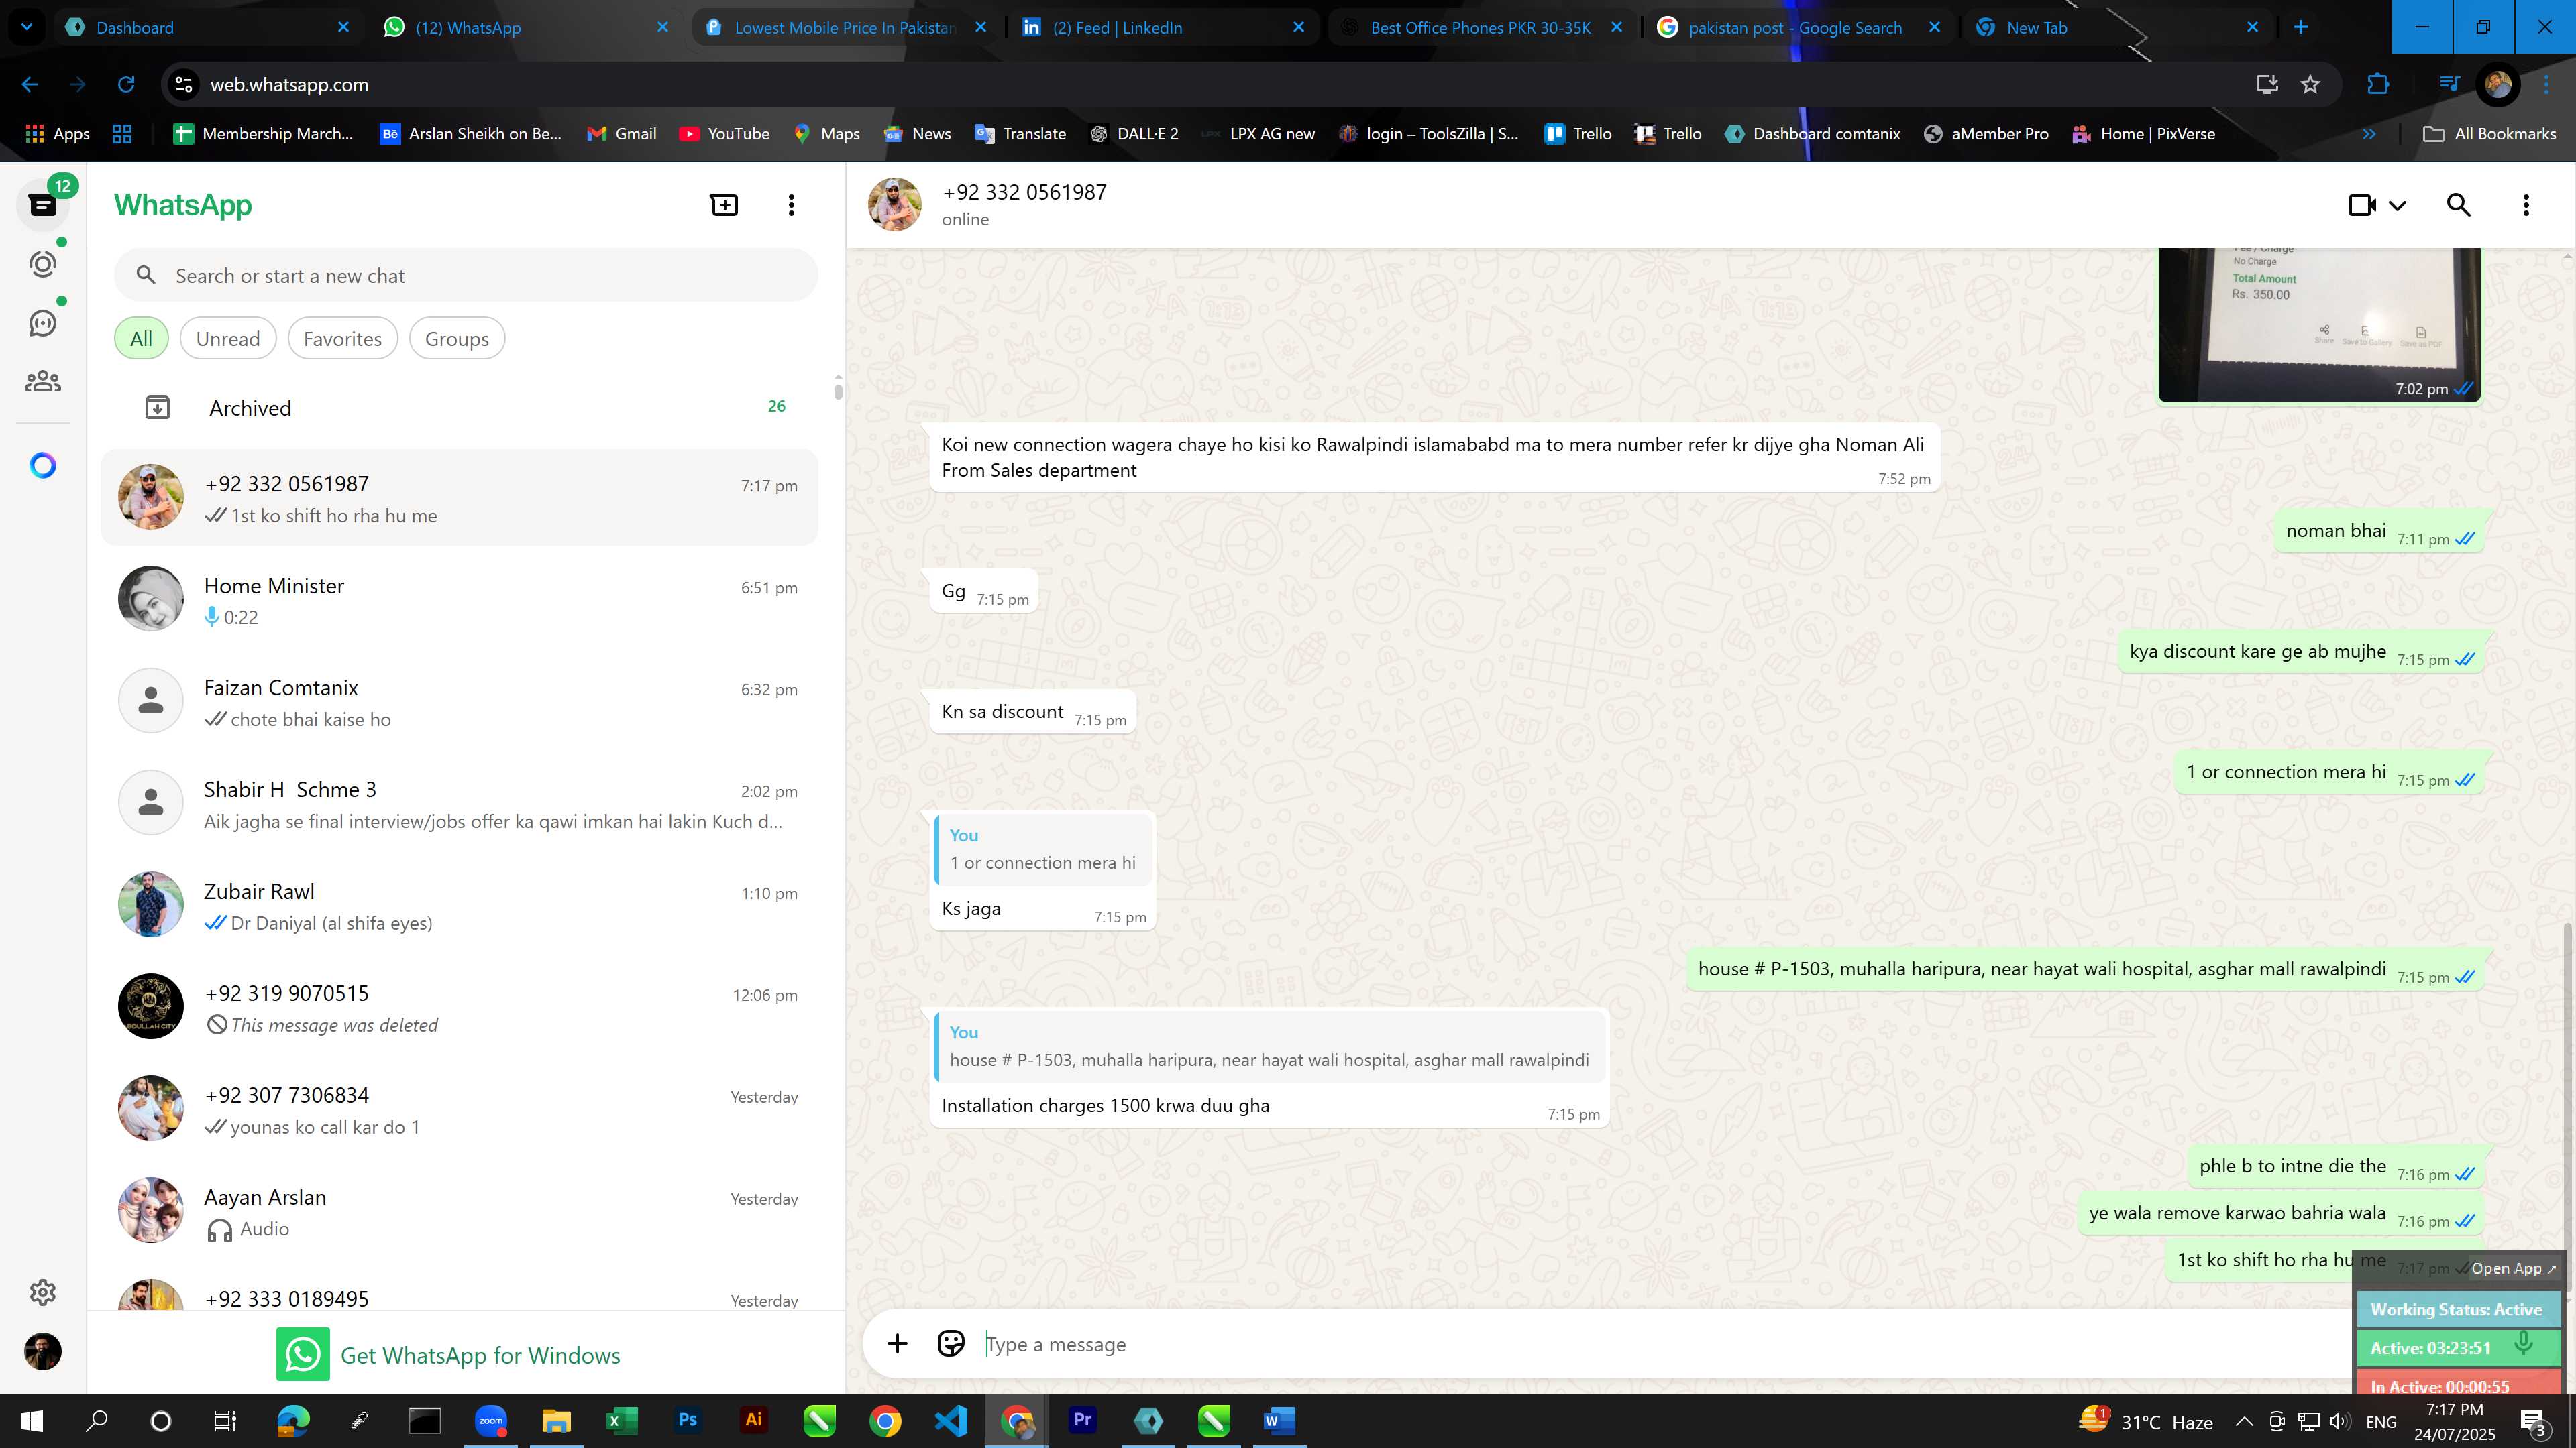Open Zoom from the taskbar
Image resolution: width=2576 pixels, height=1448 pixels.
click(x=491, y=1420)
